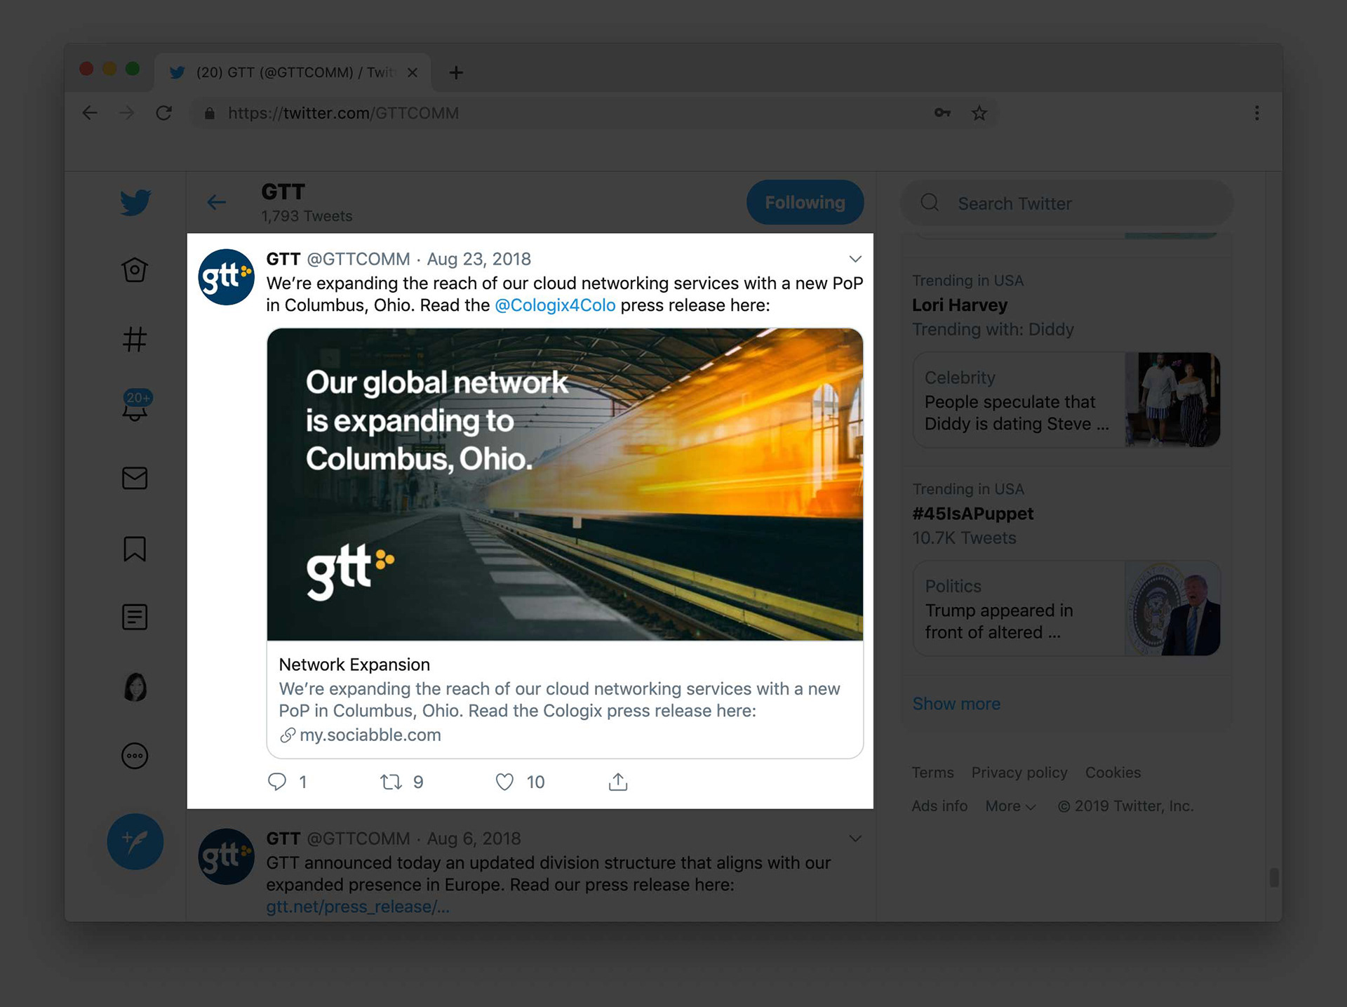Click the @Cologix4Colo mention link

(x=555, y=305)
